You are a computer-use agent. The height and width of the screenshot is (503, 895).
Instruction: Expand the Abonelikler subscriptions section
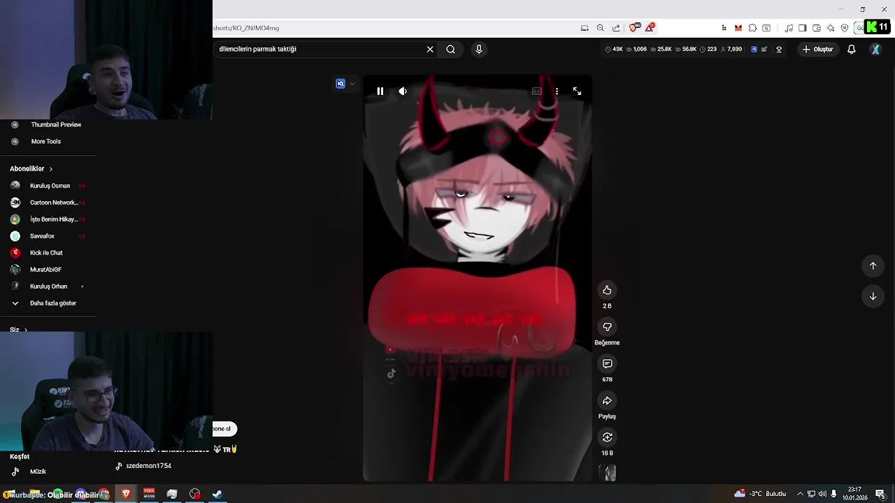[31, 168]
